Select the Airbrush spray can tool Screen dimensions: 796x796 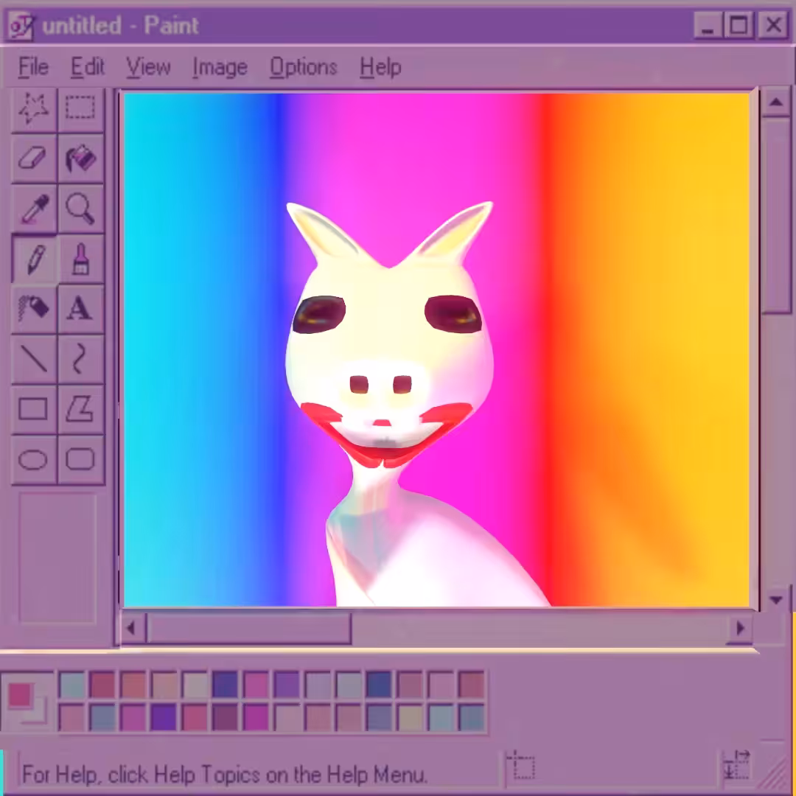click(34, 308)
